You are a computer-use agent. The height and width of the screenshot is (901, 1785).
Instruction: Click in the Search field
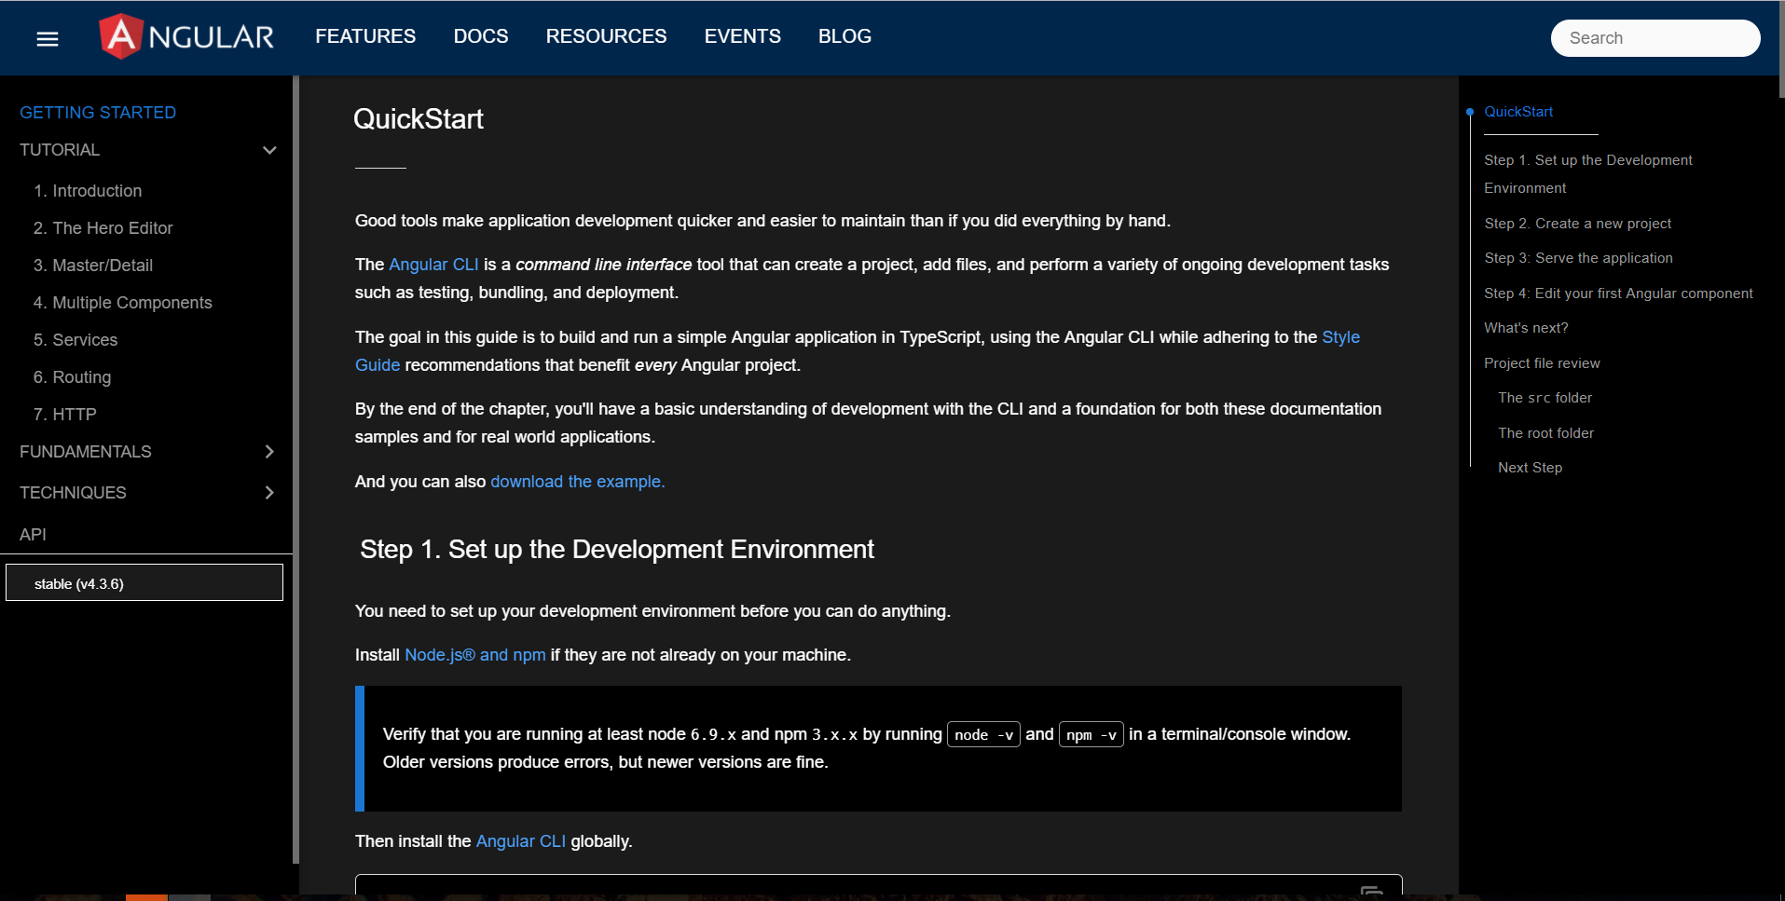pos(1655,38)
